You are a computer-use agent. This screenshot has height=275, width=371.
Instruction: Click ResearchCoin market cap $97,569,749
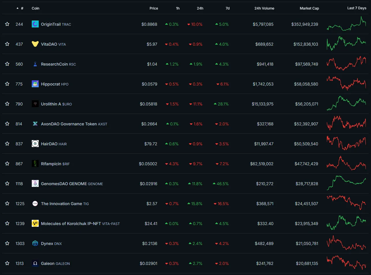(307, 64)
